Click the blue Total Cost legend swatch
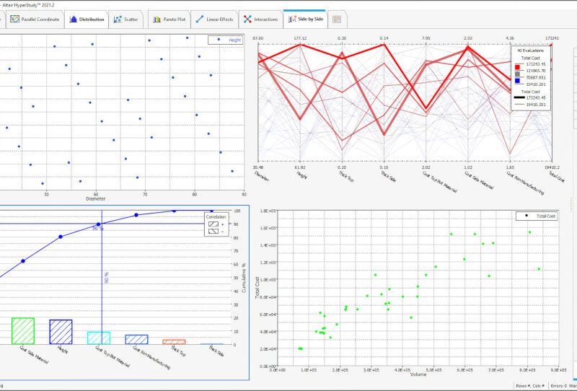Screen dimensions: 577x391 (517, 81)
